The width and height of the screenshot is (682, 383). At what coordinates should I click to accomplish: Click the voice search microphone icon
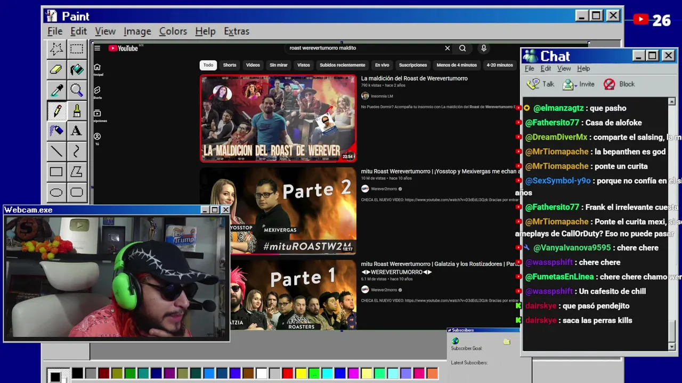pos(484,48)
